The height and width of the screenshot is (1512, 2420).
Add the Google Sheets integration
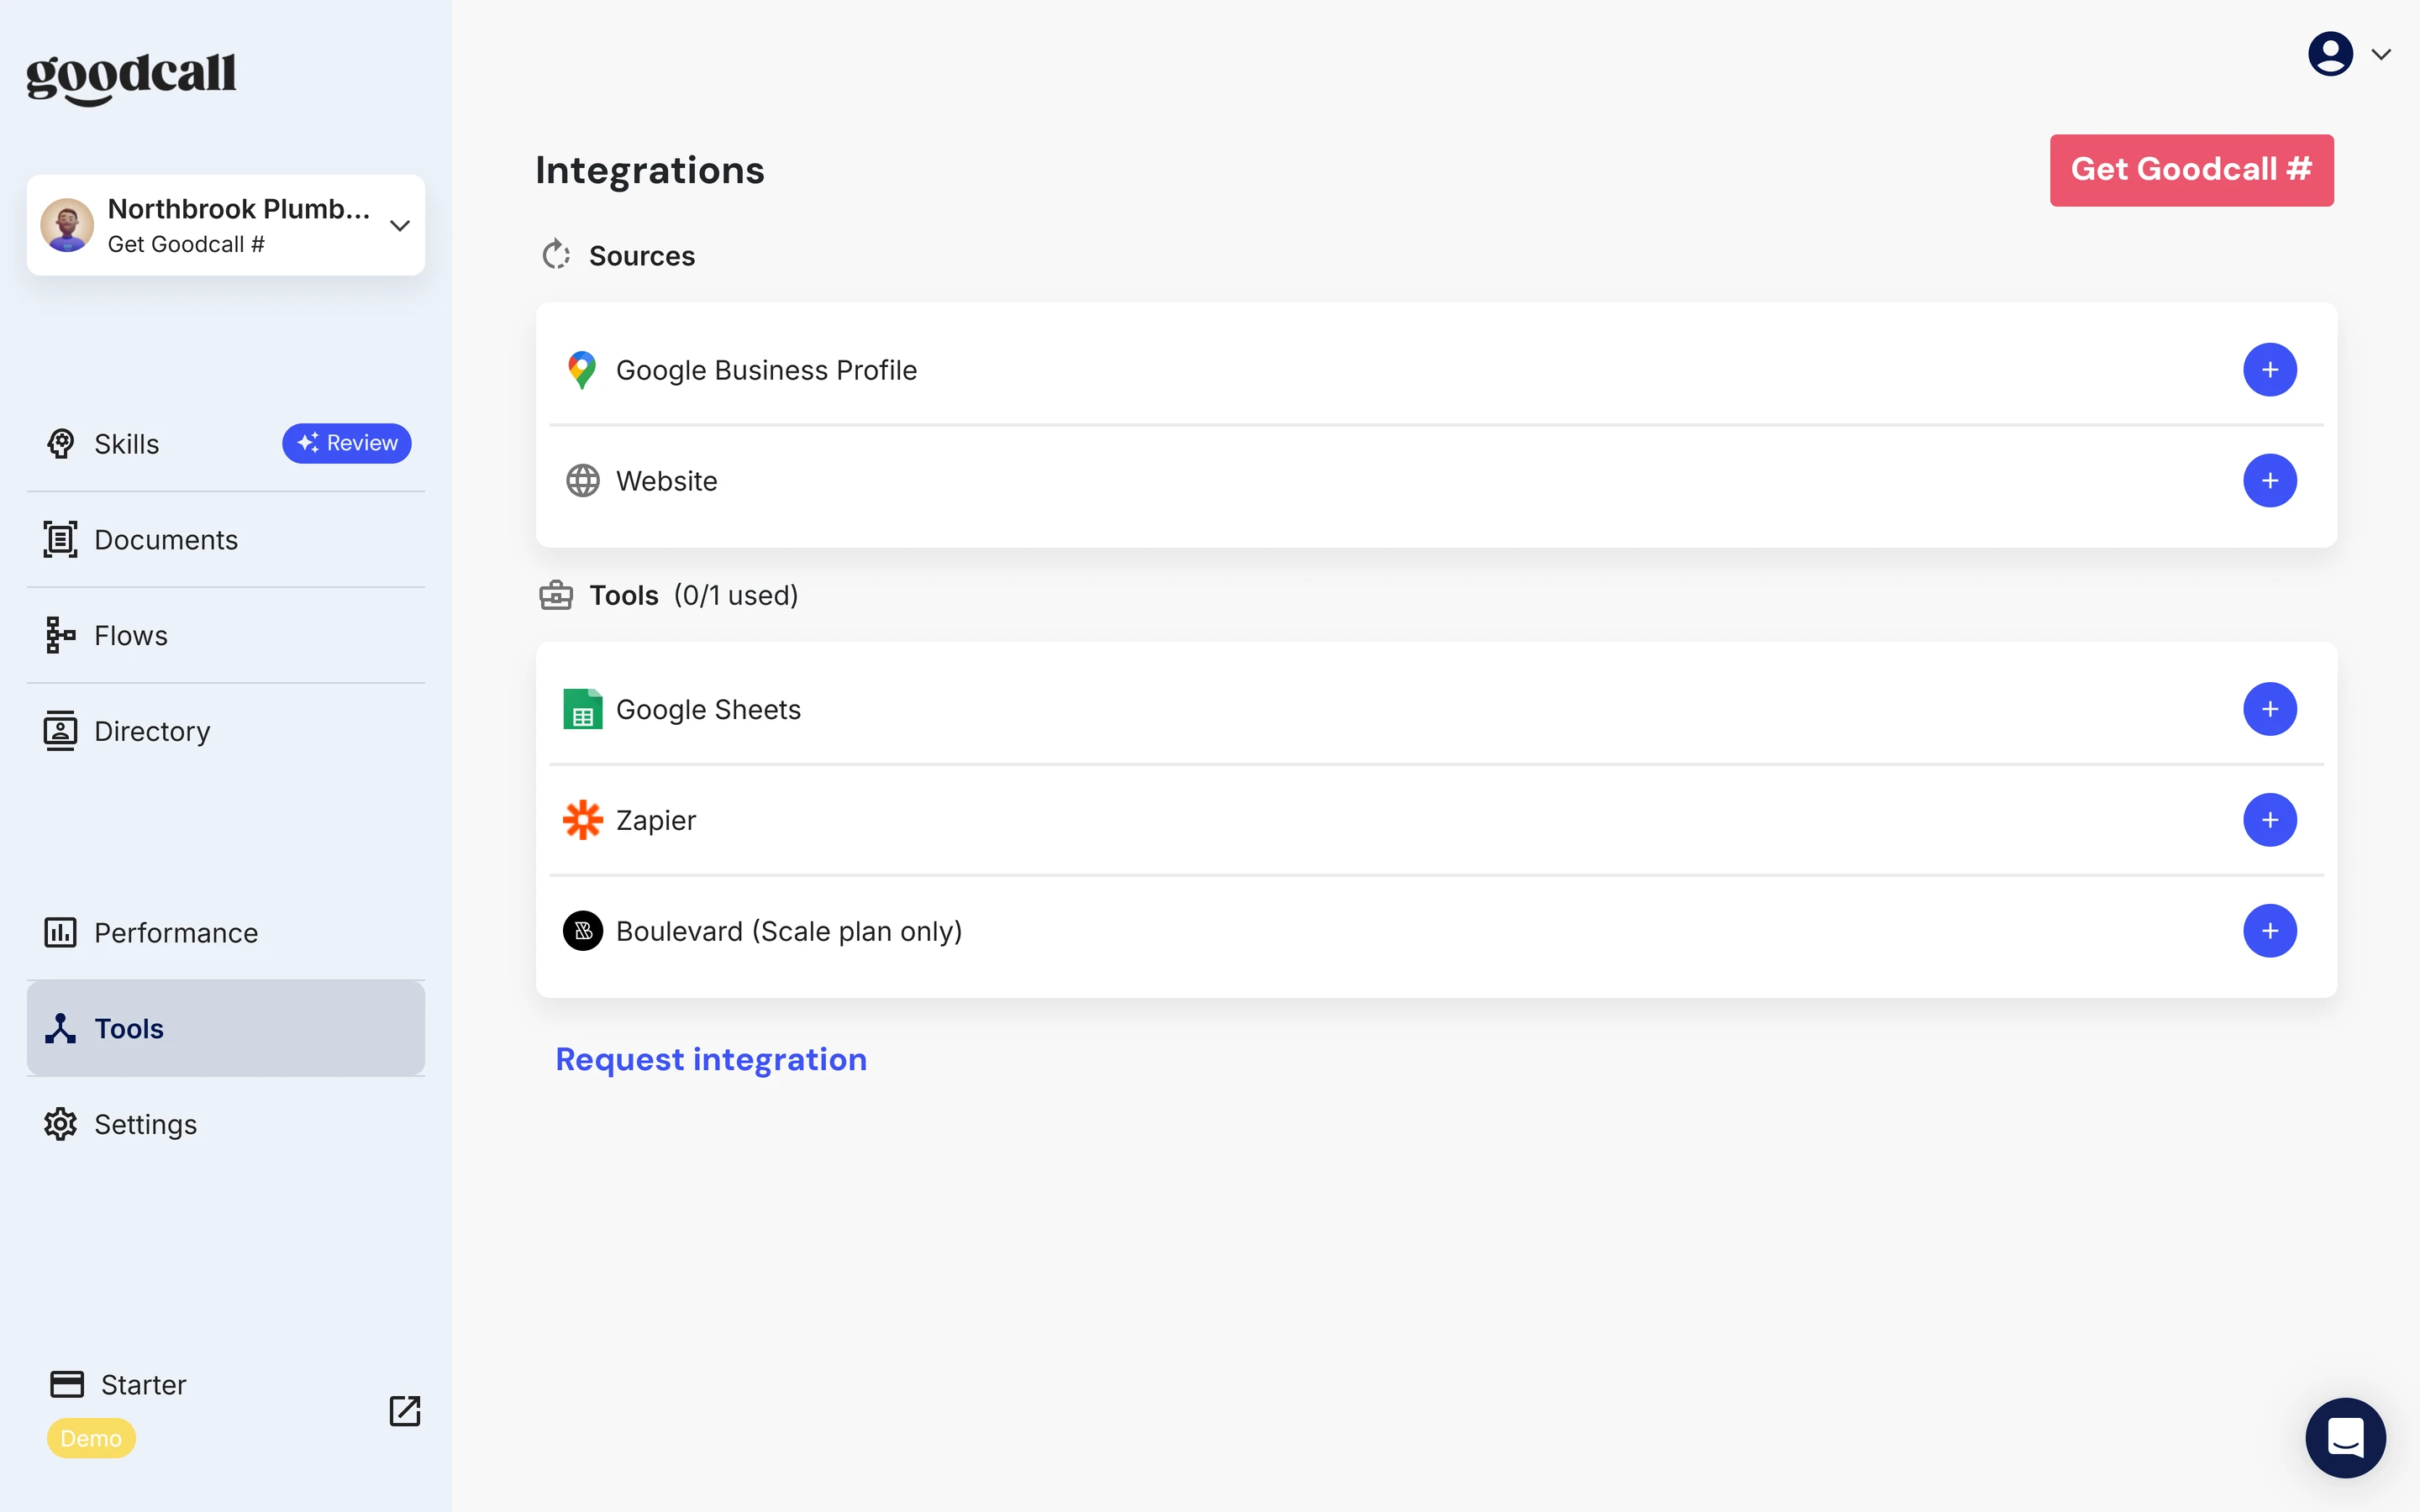click(x=2269, y=709)
